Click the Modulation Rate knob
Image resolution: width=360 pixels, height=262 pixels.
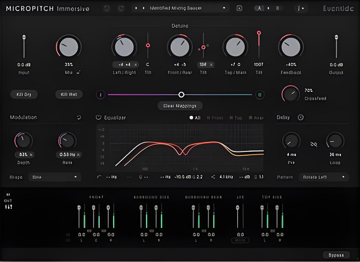click(x=67, y=140)
